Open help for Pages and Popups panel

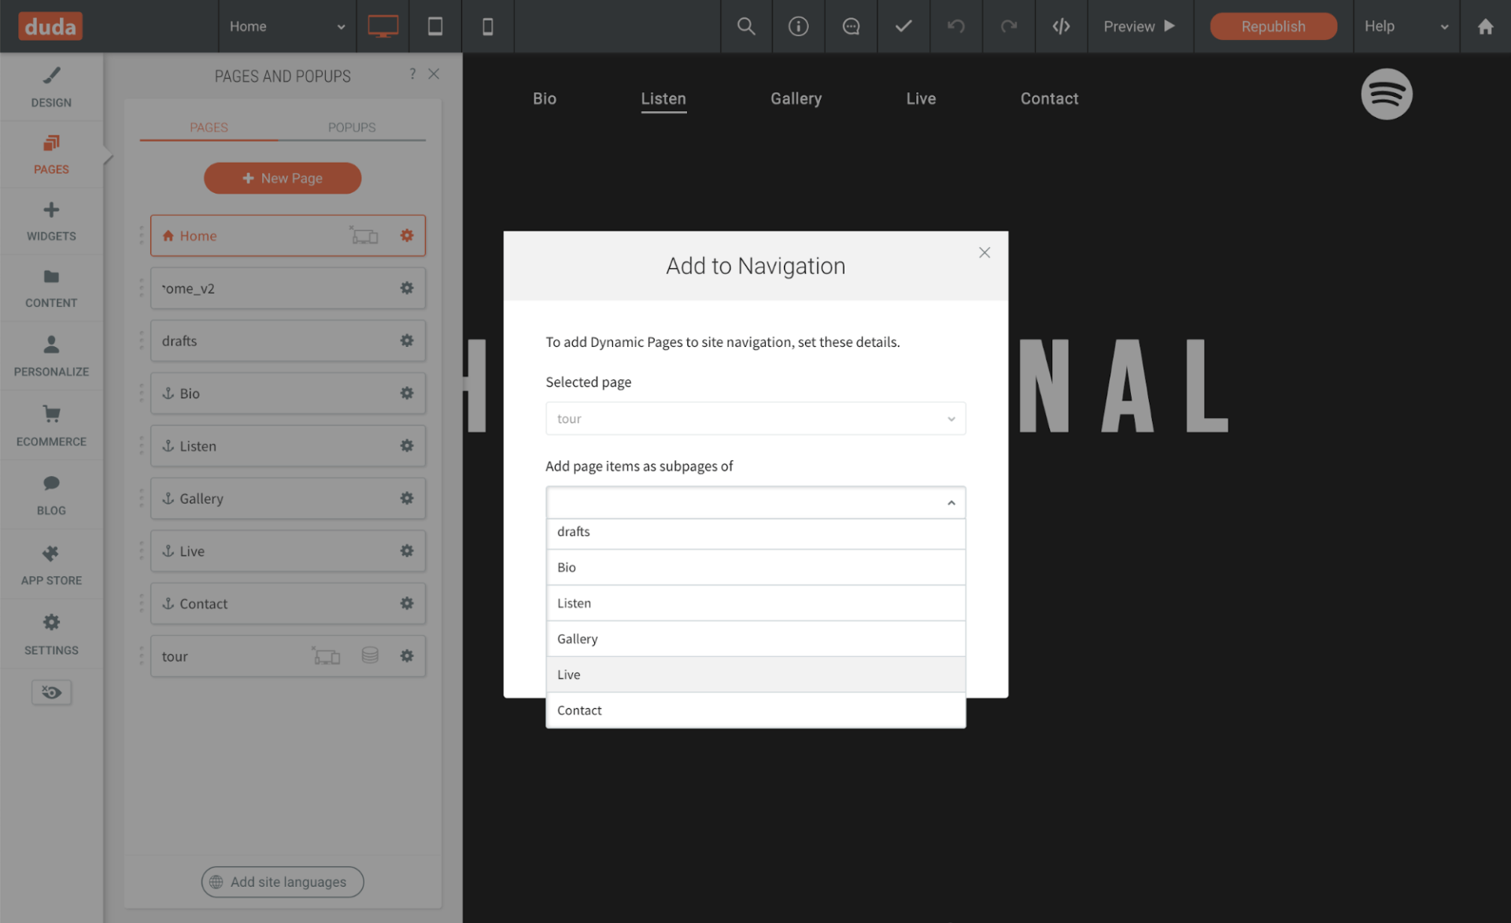point(412,74)
